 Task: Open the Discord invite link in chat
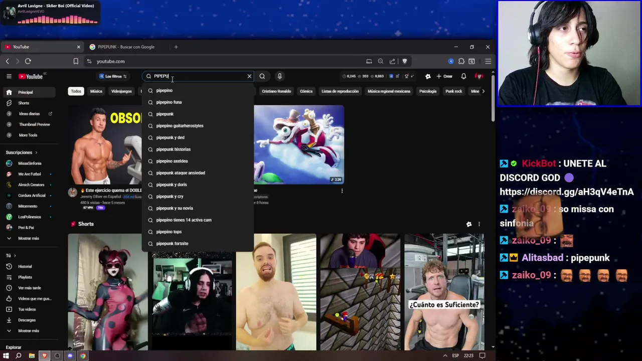click(567, 192)
